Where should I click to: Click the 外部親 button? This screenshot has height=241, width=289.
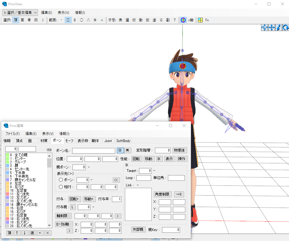click(x=138, y=229)
